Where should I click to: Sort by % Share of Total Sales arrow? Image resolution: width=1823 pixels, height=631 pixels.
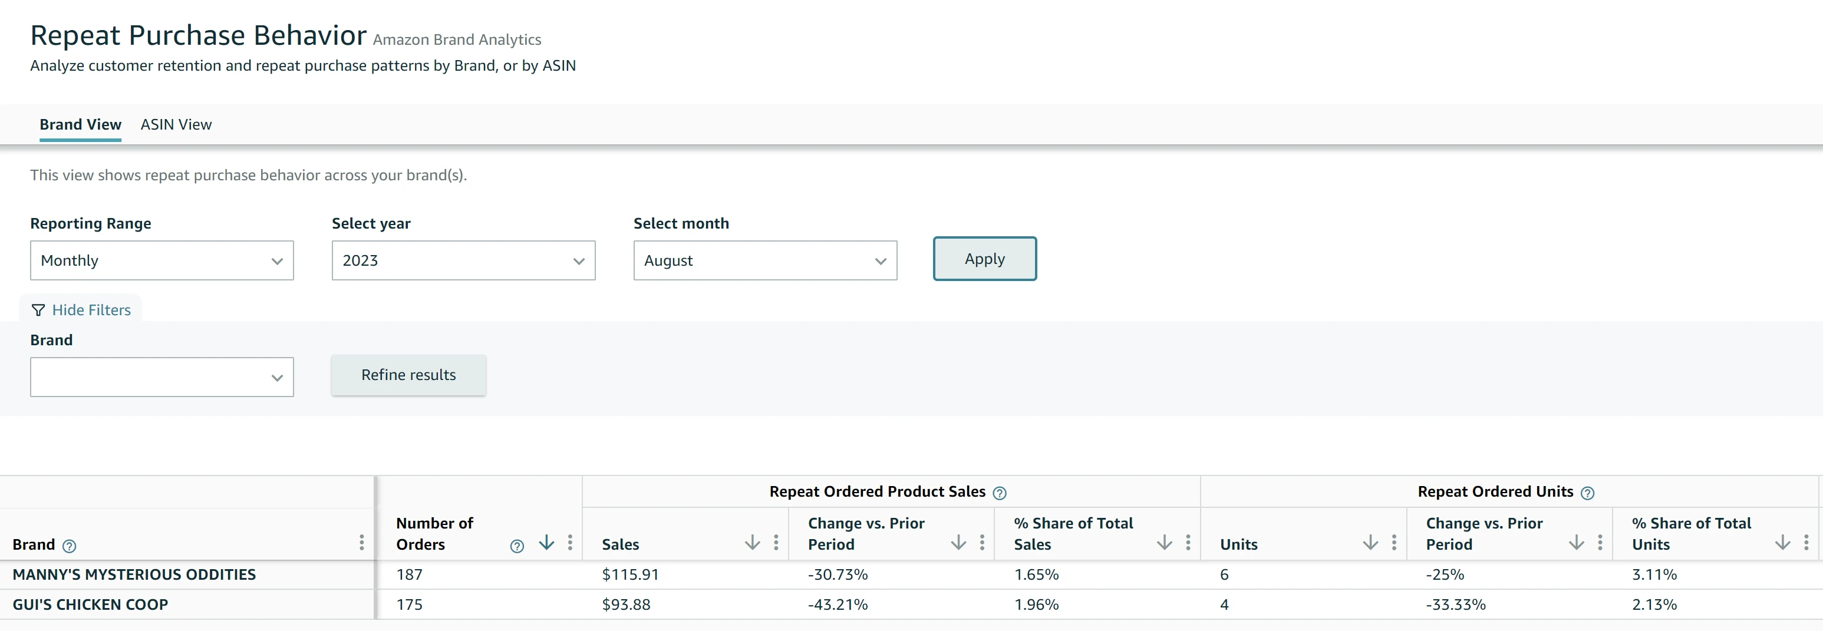click(1164, 543)
